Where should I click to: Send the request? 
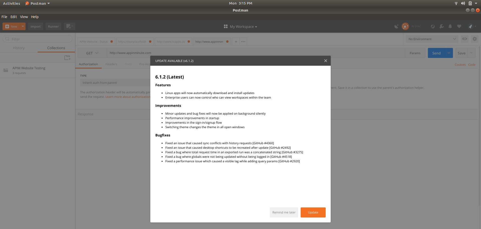[x=436, y=53]
